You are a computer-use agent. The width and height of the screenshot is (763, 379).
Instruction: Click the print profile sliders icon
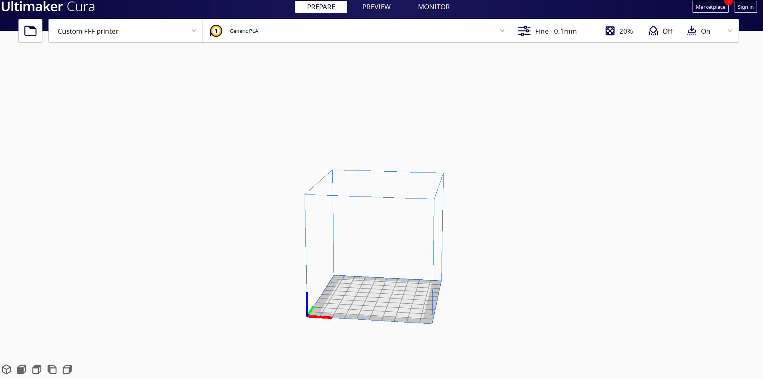point(524,31)
